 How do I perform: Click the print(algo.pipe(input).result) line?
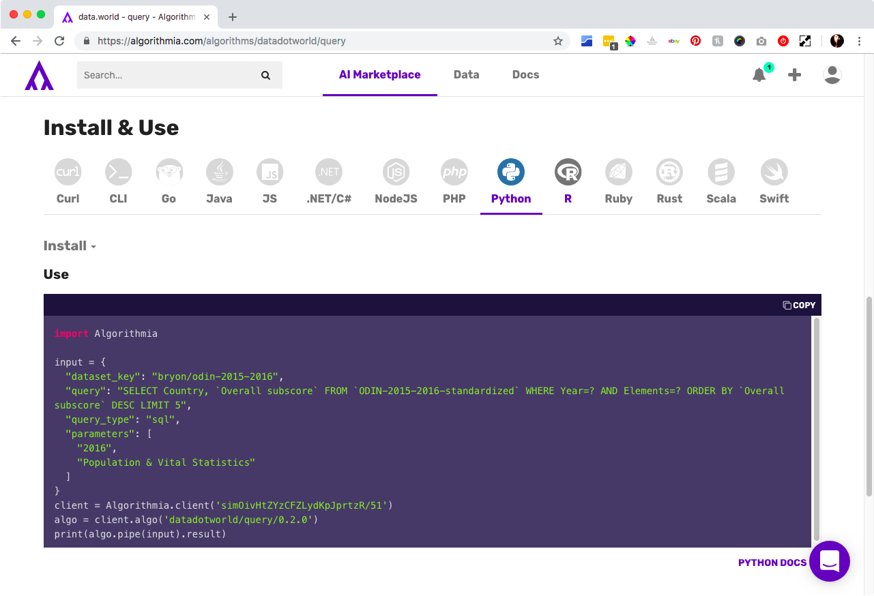point(140,534)
